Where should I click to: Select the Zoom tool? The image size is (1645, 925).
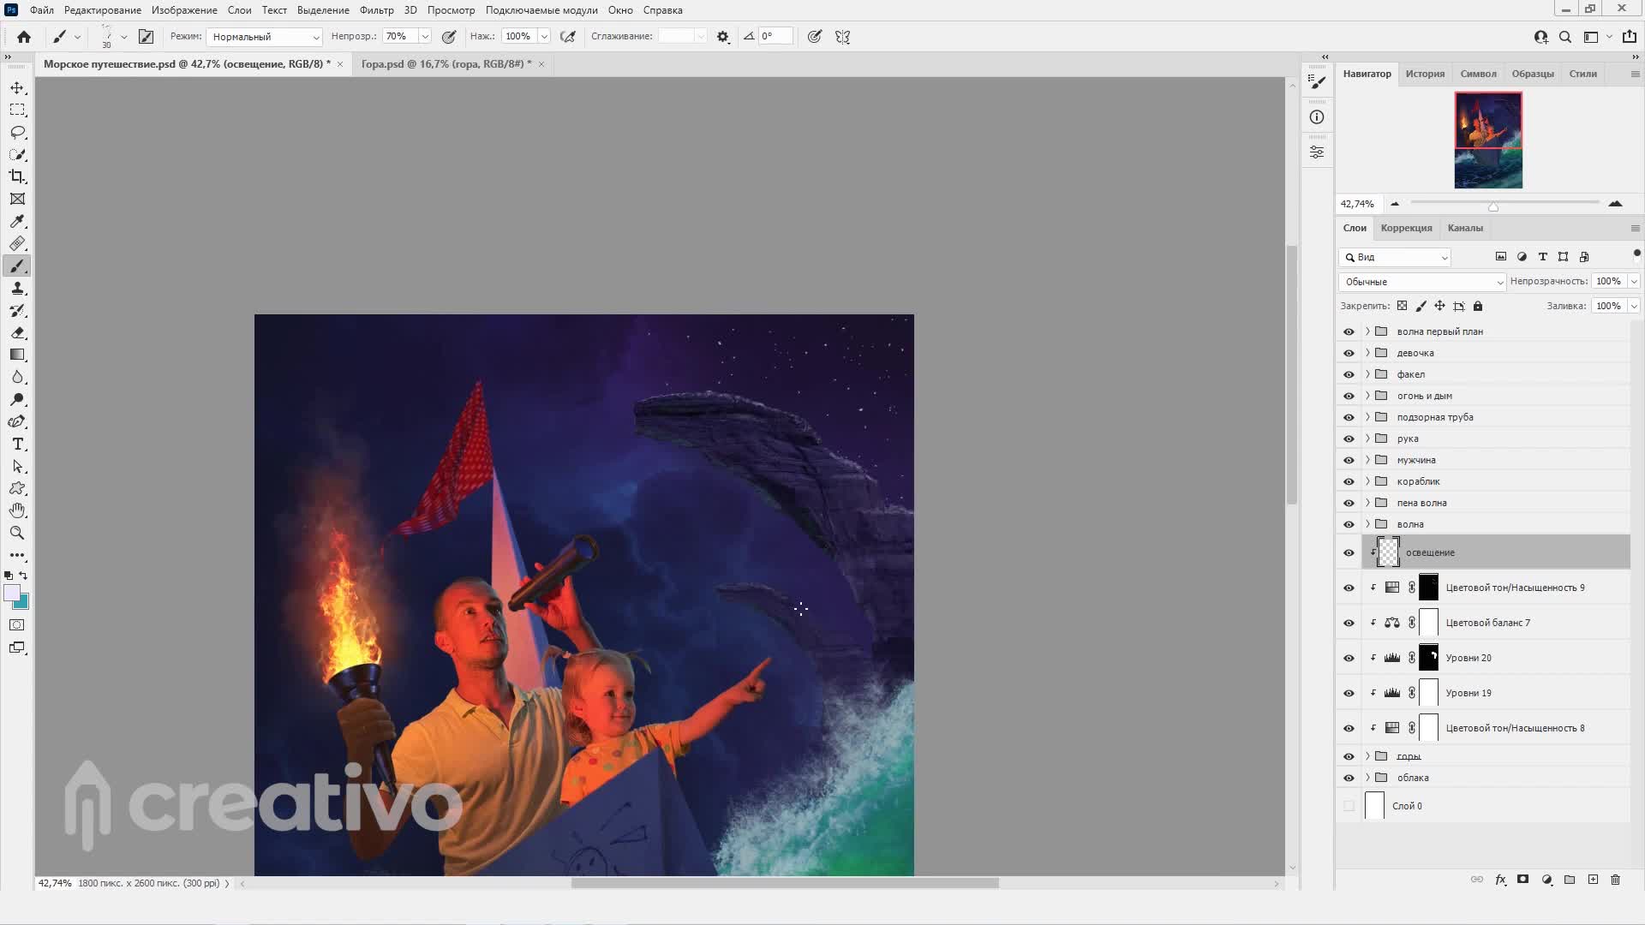click(x=17, y=533)
